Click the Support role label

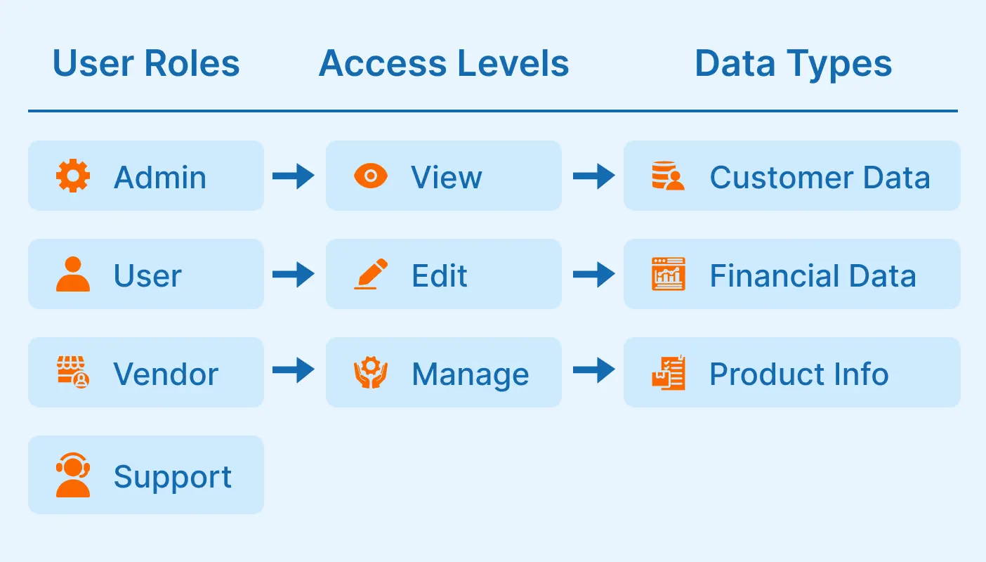tap(173, 477)
